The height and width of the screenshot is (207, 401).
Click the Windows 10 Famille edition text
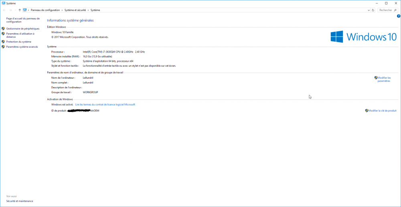[62, 32]
